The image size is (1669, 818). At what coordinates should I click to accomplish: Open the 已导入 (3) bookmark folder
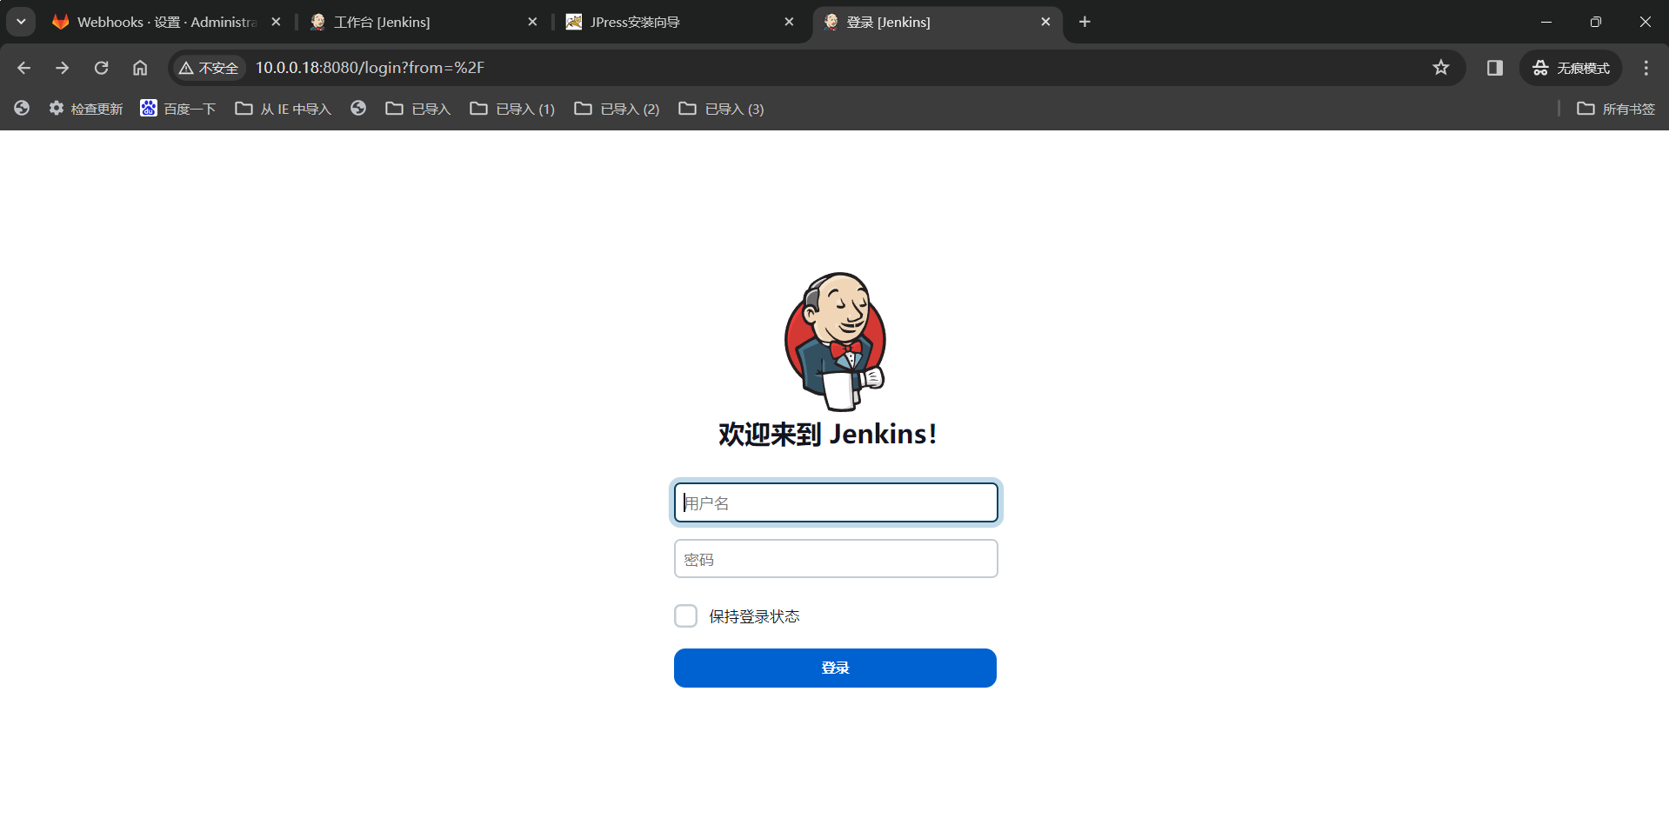tap(721, 109)
